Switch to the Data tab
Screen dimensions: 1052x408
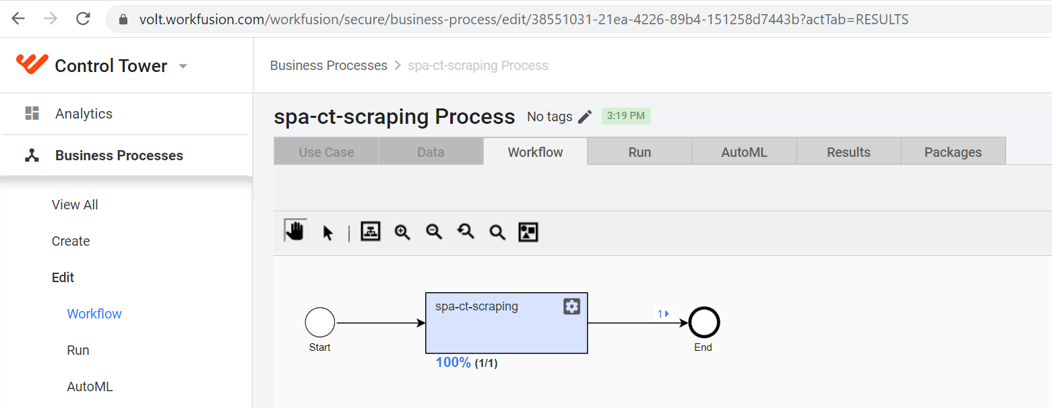[431, 151]
